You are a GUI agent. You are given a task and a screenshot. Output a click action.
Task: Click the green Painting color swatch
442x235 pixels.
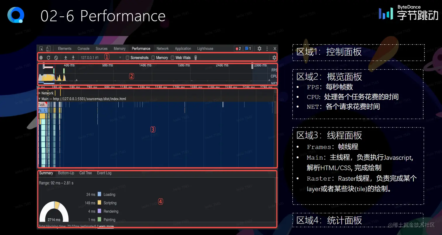(x=99, y=220)
